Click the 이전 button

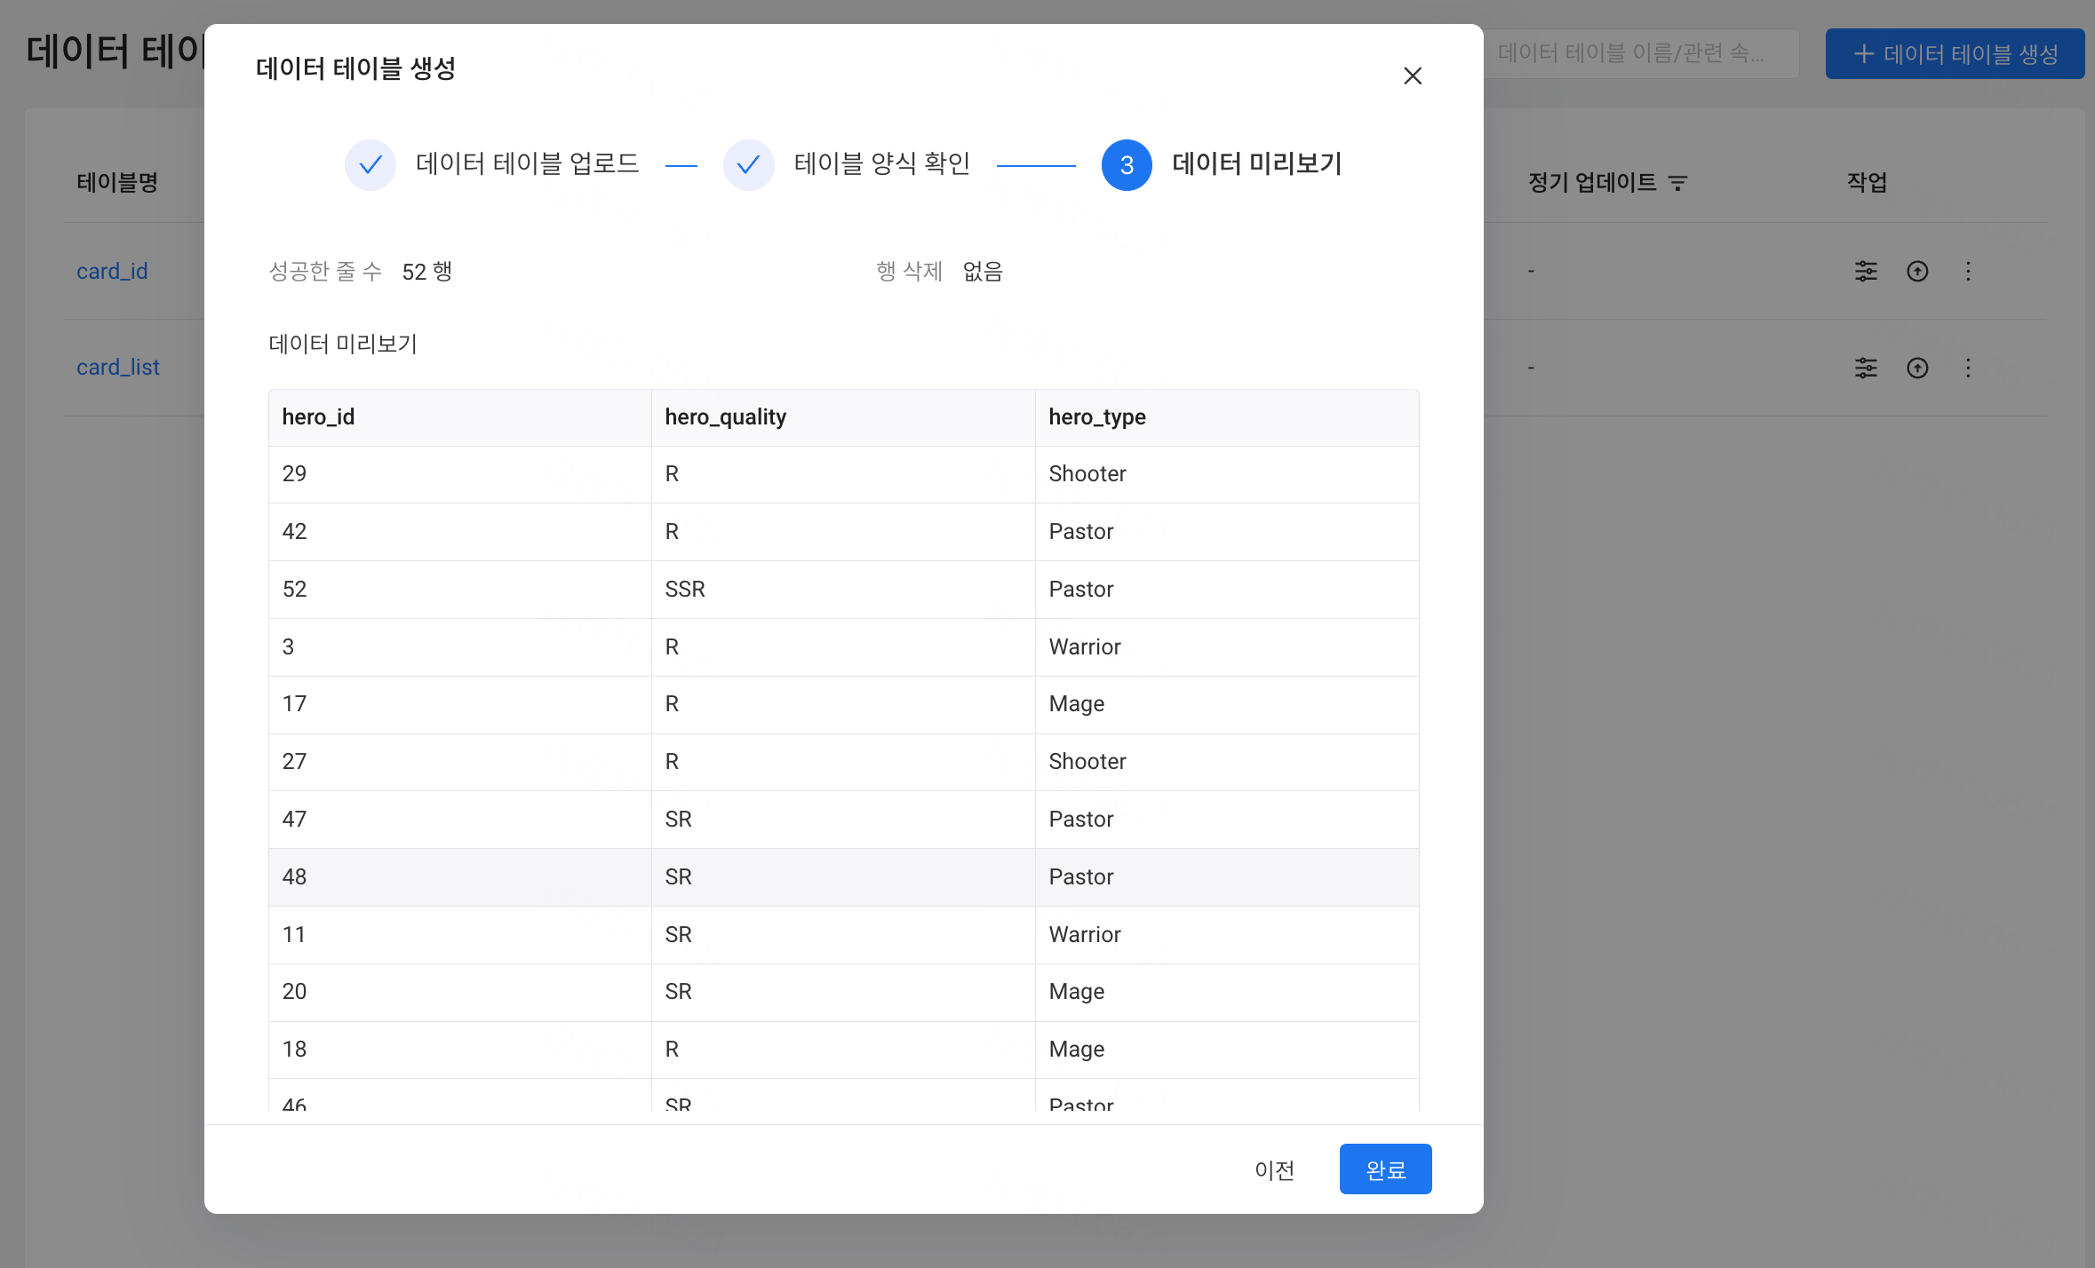tap(1274, 1169)
